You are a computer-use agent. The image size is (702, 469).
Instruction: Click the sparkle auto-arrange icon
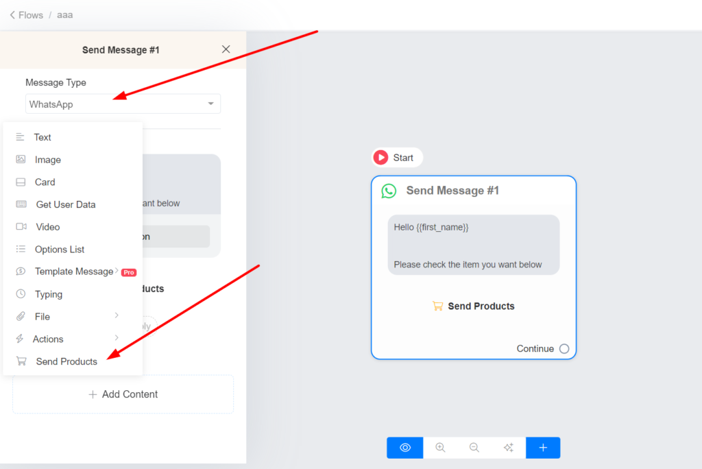(509, 448)
